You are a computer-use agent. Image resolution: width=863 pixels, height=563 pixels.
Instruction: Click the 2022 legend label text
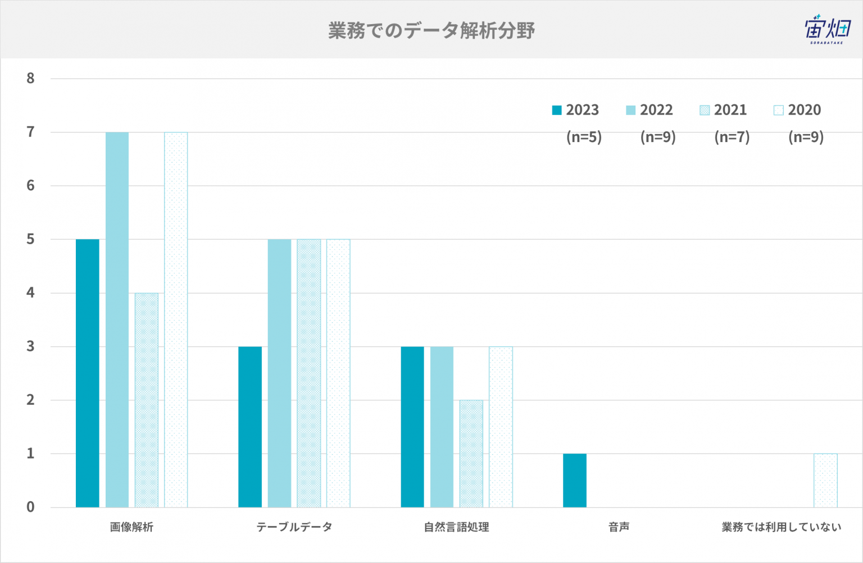click(656, 110)
